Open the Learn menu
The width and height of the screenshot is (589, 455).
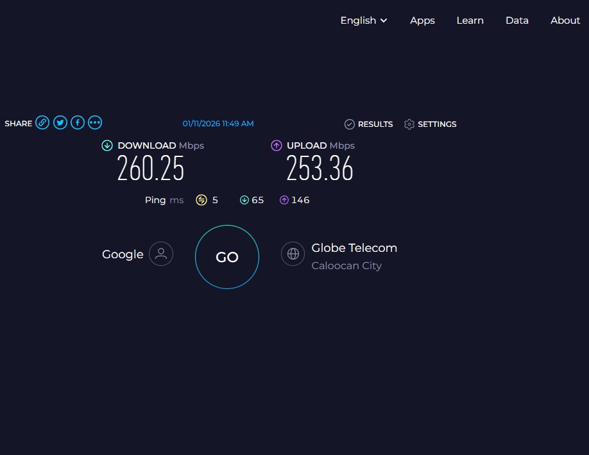(x=470, y=21)
